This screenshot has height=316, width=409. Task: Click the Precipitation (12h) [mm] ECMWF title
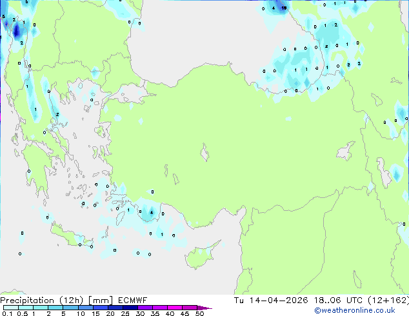[74, 300]
